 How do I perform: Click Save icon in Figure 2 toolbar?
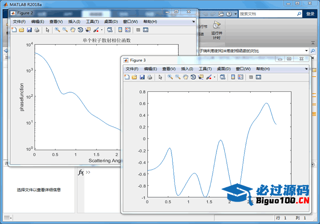coord(29,30)
